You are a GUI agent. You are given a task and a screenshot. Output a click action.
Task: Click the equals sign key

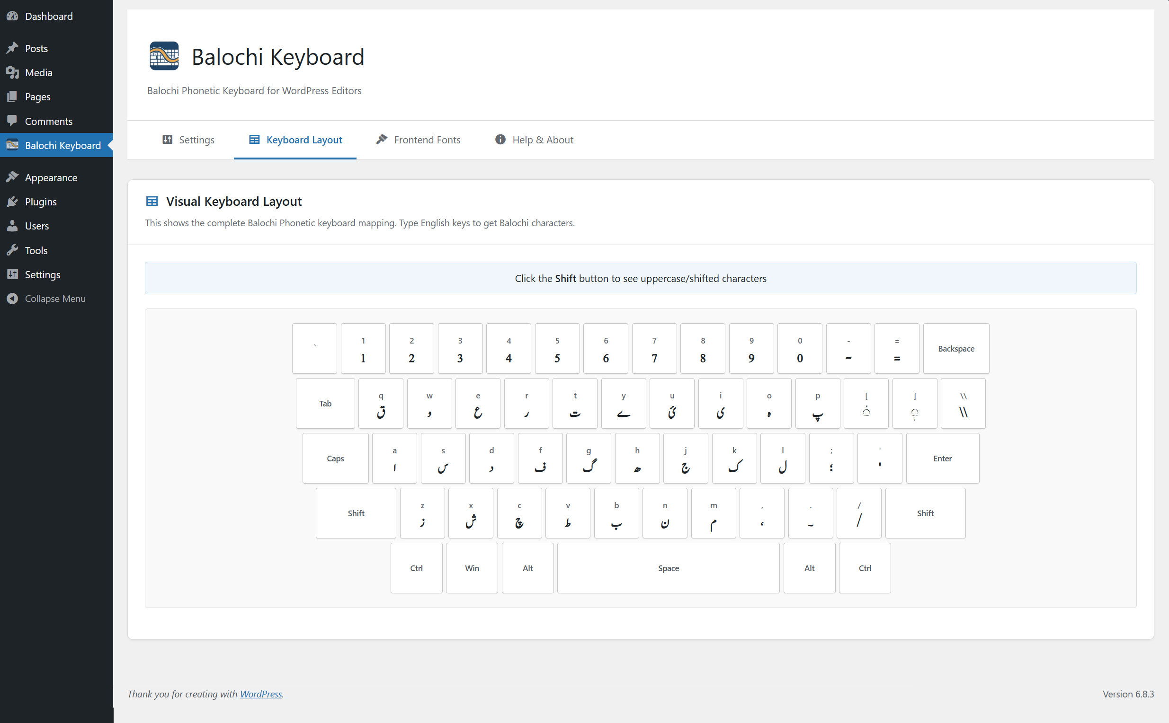[x=897, y=349]
